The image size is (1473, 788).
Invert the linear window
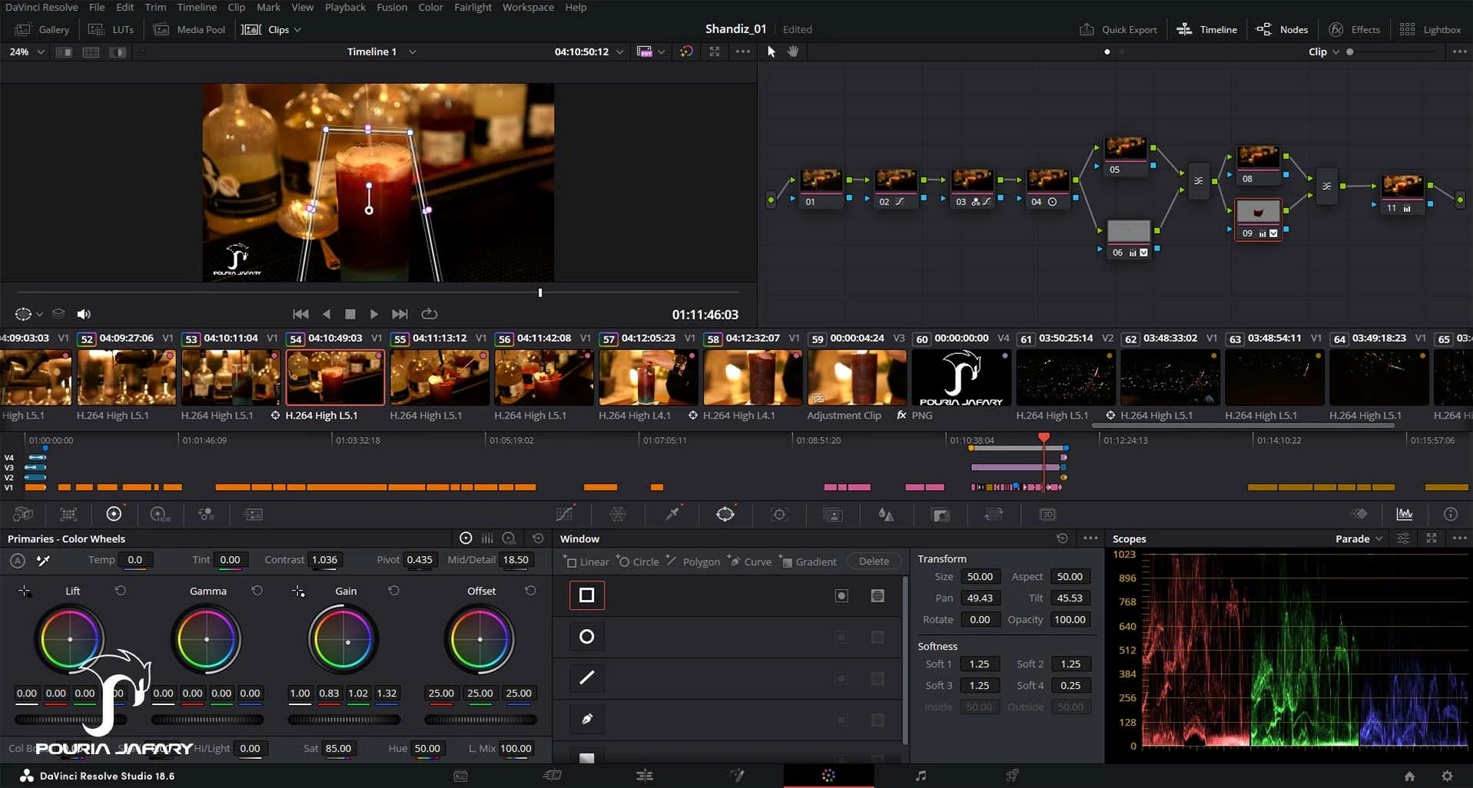tap(841, 595)
